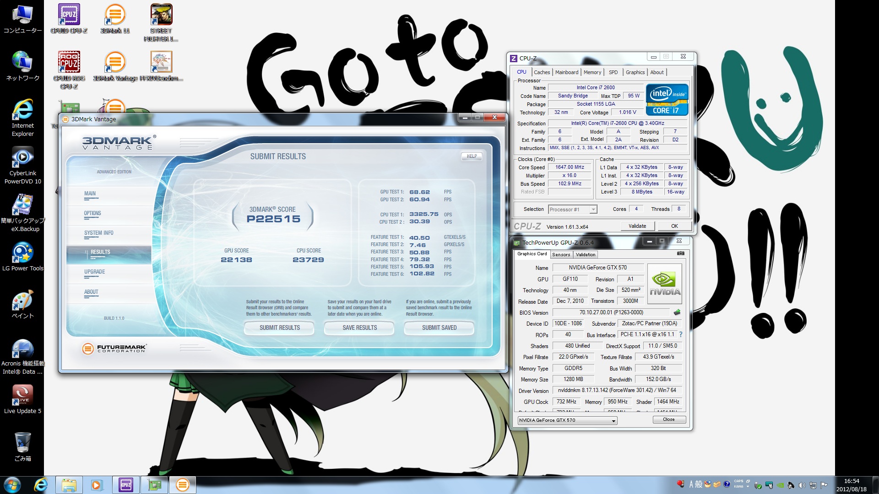Viewport: 879px width, 494px height.
Task: Click the Windows Start orb
Action: (x=12, y=485)
